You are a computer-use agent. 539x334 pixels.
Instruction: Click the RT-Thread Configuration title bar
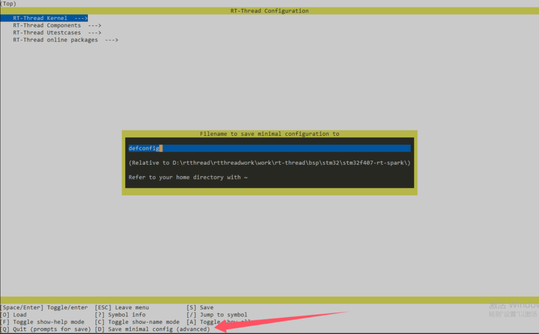pyautogui.click(x=269, y=10)
